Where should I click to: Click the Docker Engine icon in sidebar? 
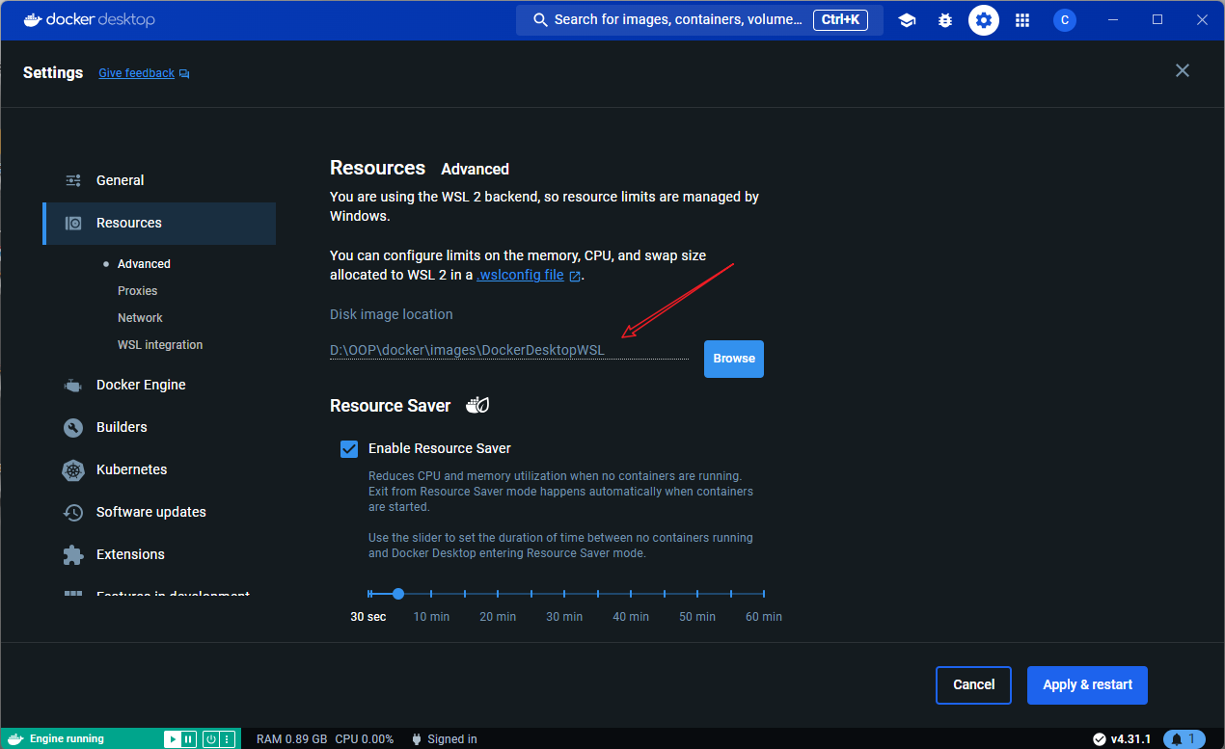(x=73, y=385)
